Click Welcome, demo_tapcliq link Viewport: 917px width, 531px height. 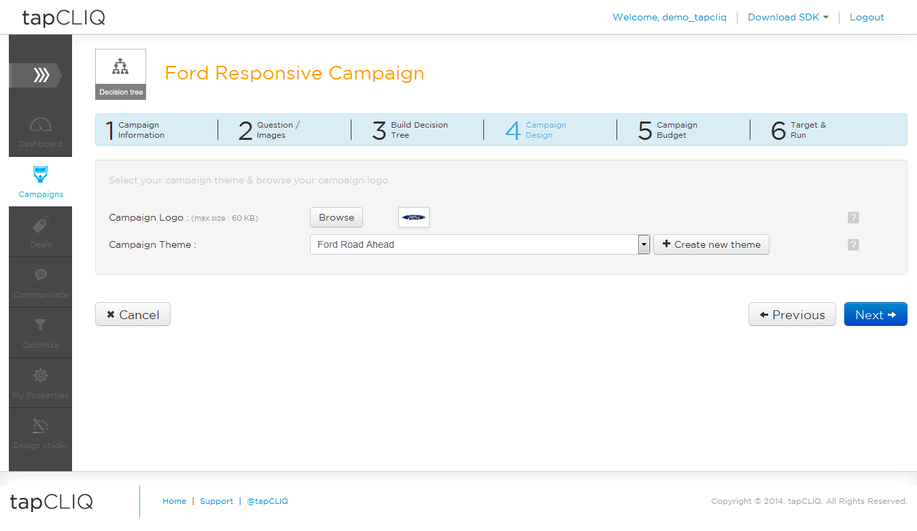[x=670, y=17]
